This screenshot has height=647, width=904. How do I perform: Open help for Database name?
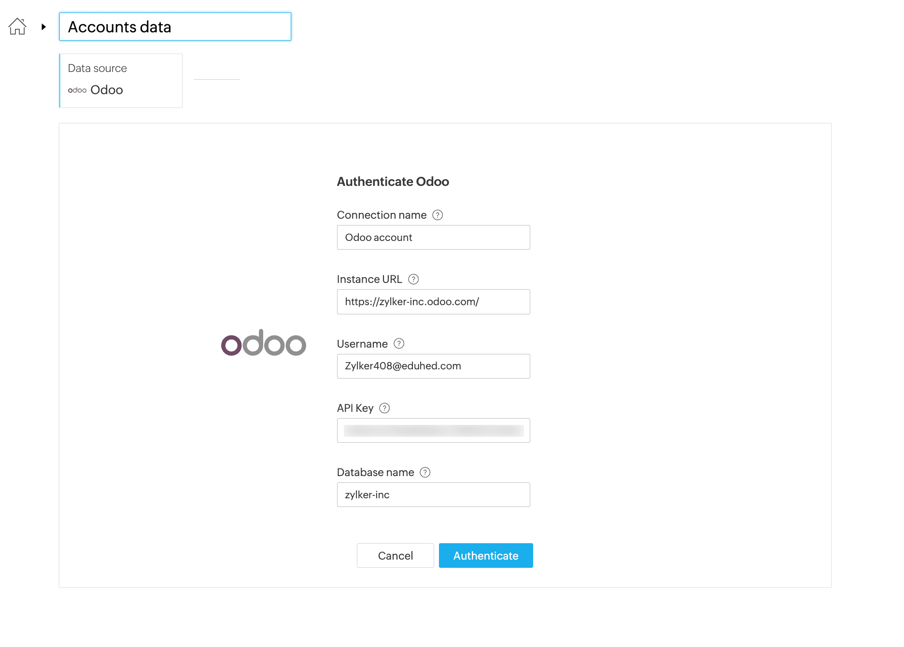425,473
